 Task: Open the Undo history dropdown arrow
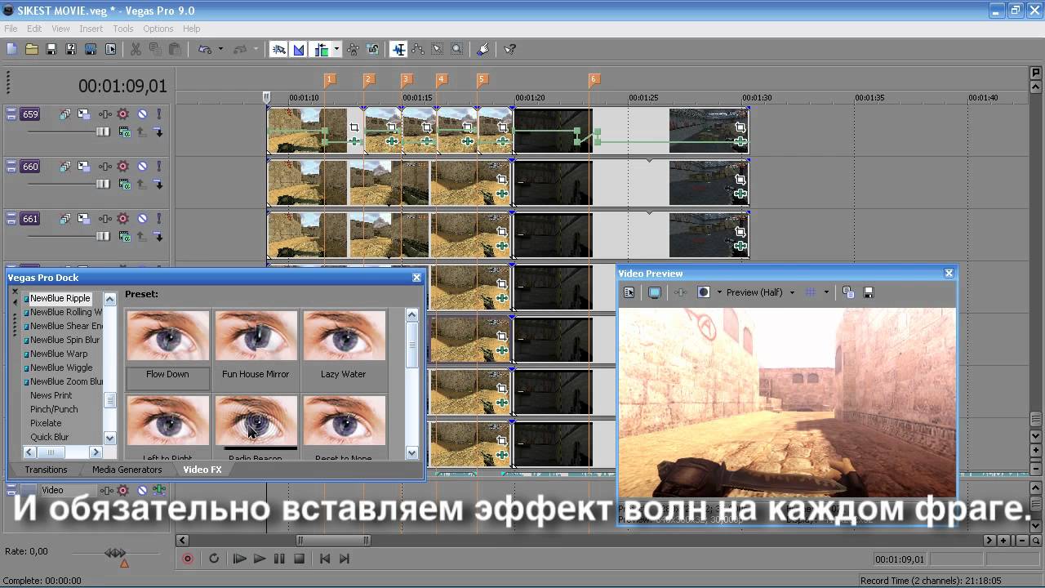220,50
